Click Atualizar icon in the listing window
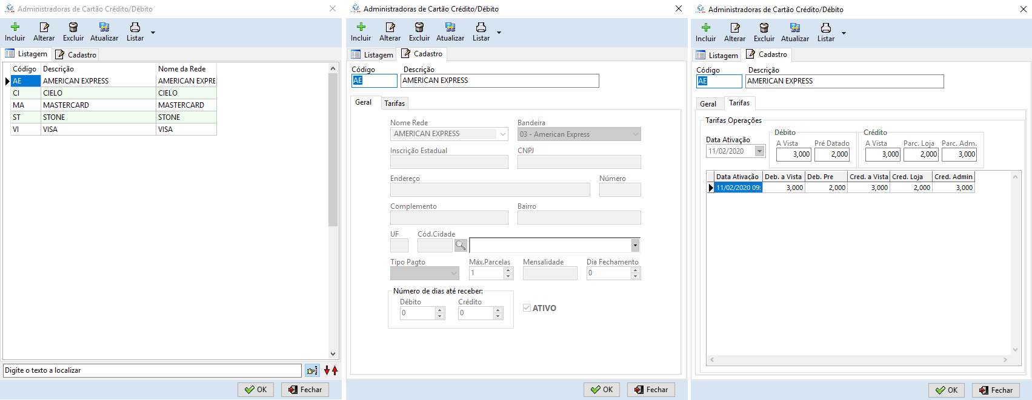This screenshot has width=1032, height=400. point(104,27)
